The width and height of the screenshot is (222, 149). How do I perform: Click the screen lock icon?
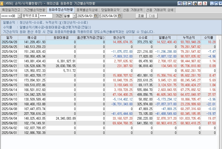[x=195, y=3]
